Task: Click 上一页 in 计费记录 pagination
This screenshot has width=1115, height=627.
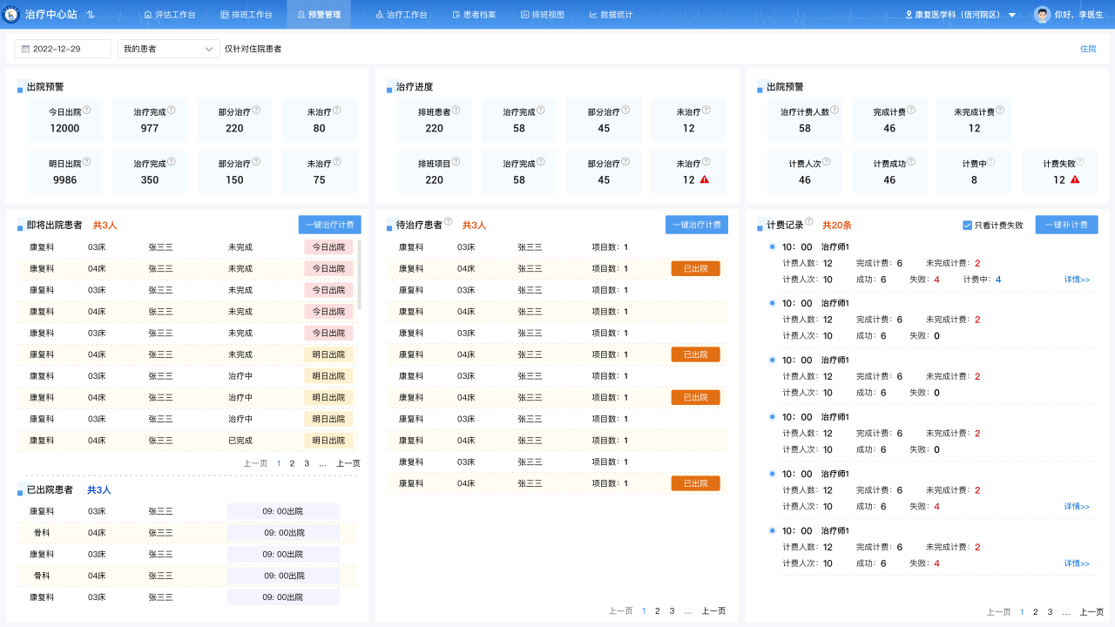Action: (998, 612)
